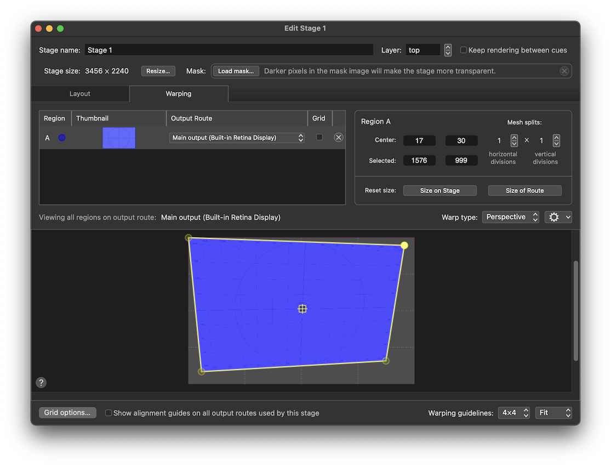Viewport: 611px width, 466px height.
Task: Open the gear settings menu for warping
Action: pyautogui.click(x=558, y=217)
